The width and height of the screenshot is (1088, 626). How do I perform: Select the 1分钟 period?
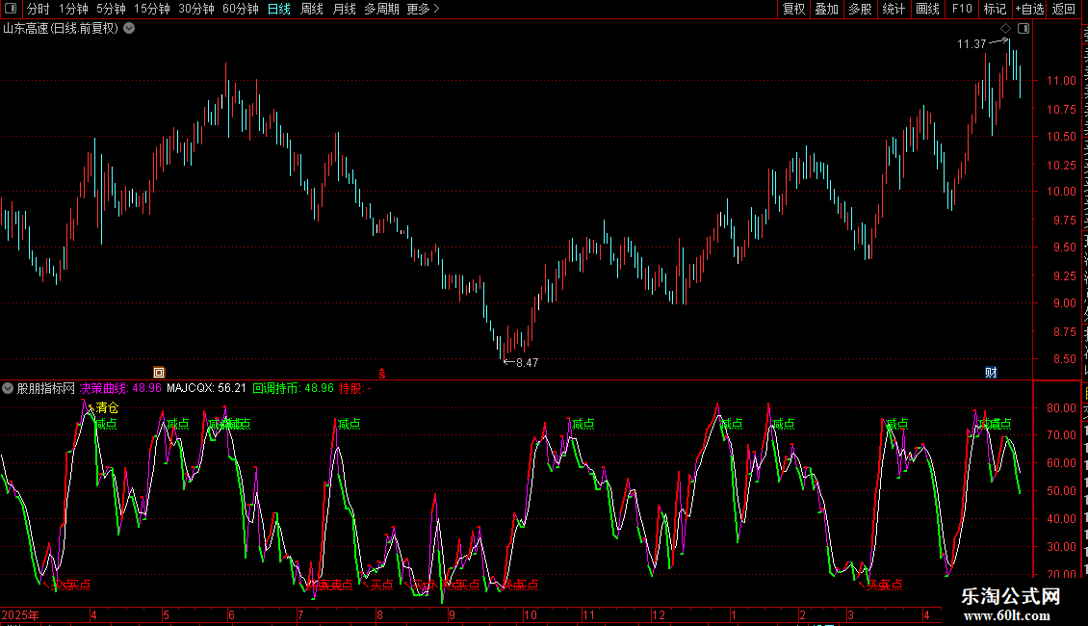coord(73,9)
